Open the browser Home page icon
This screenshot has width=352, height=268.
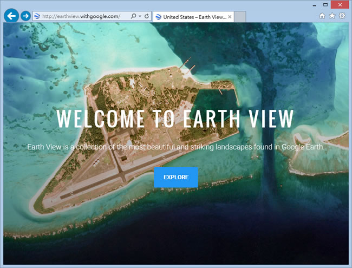coord(322,16)
